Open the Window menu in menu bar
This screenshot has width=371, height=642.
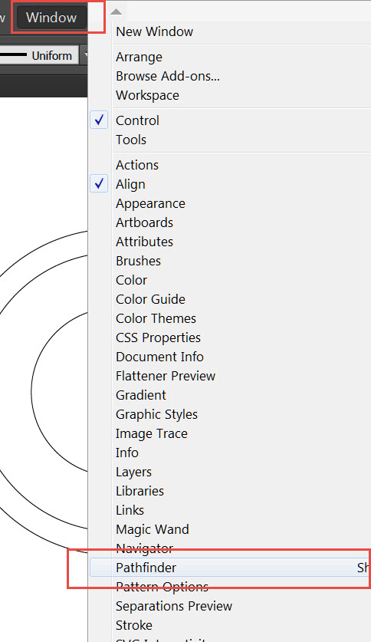[x=51, y=17]
